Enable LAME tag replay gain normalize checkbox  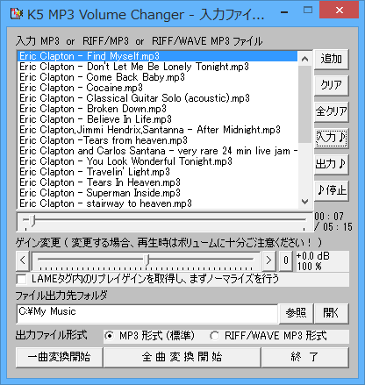click(22, 279)
